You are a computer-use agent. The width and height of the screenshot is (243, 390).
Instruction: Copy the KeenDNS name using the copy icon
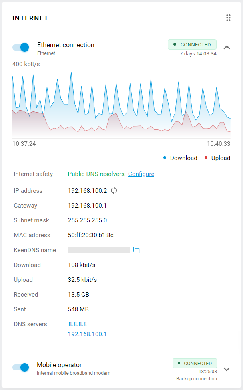[137, 250]
